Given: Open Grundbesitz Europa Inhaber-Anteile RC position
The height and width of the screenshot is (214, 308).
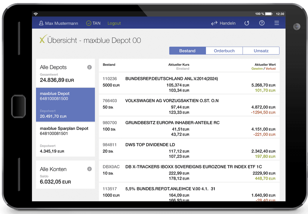Looking at the screenshot, I should [x=189, y=127].
